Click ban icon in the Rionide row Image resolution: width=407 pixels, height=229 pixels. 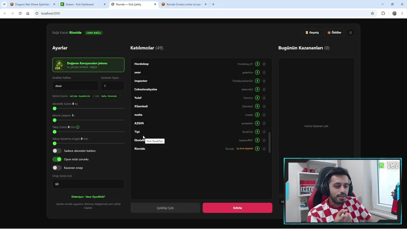pyautogui.click(x=264, y=149)
